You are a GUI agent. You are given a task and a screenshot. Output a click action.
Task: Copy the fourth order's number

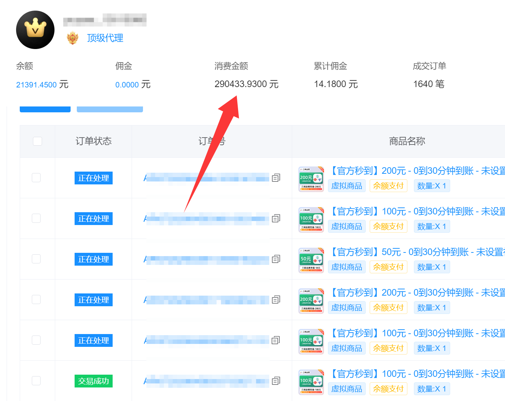click(276, 300)
